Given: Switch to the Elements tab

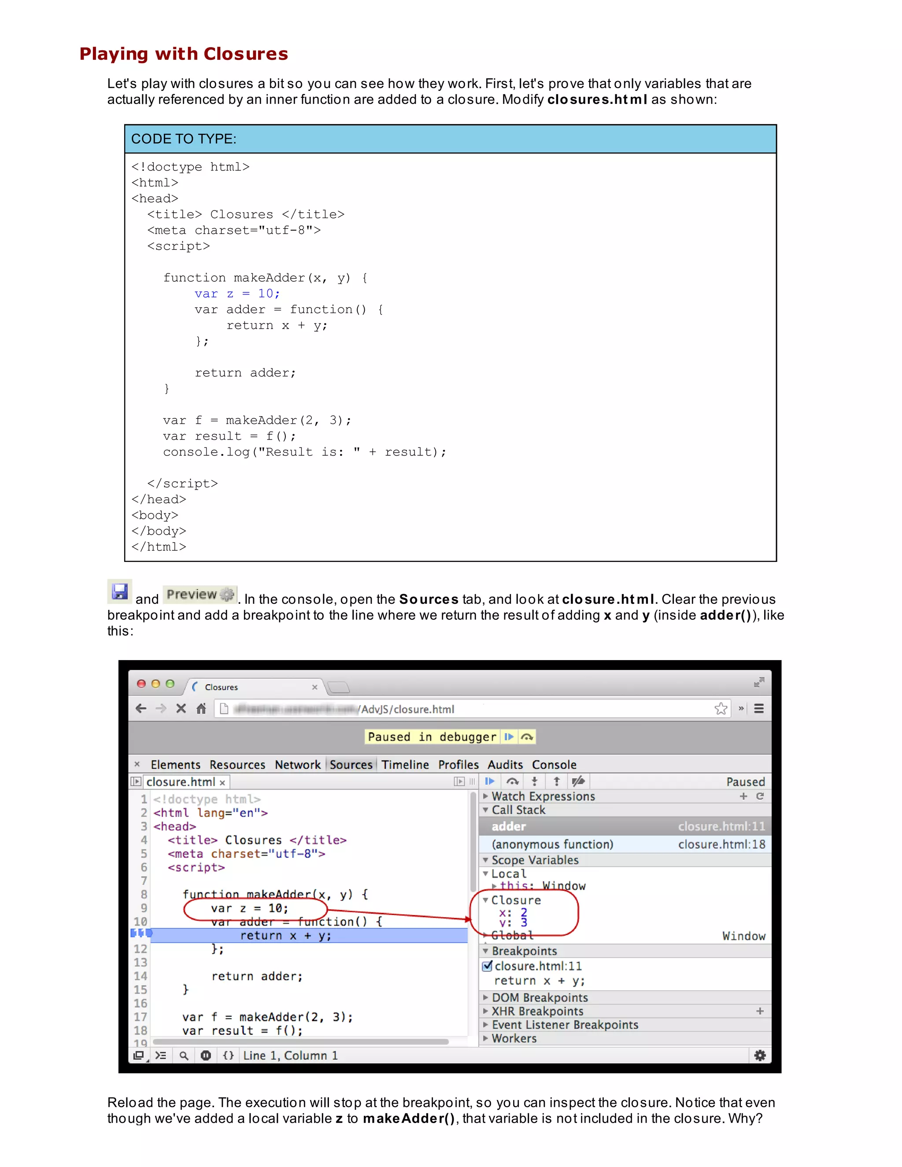Looking at the screenshot, I should point(175,764).
